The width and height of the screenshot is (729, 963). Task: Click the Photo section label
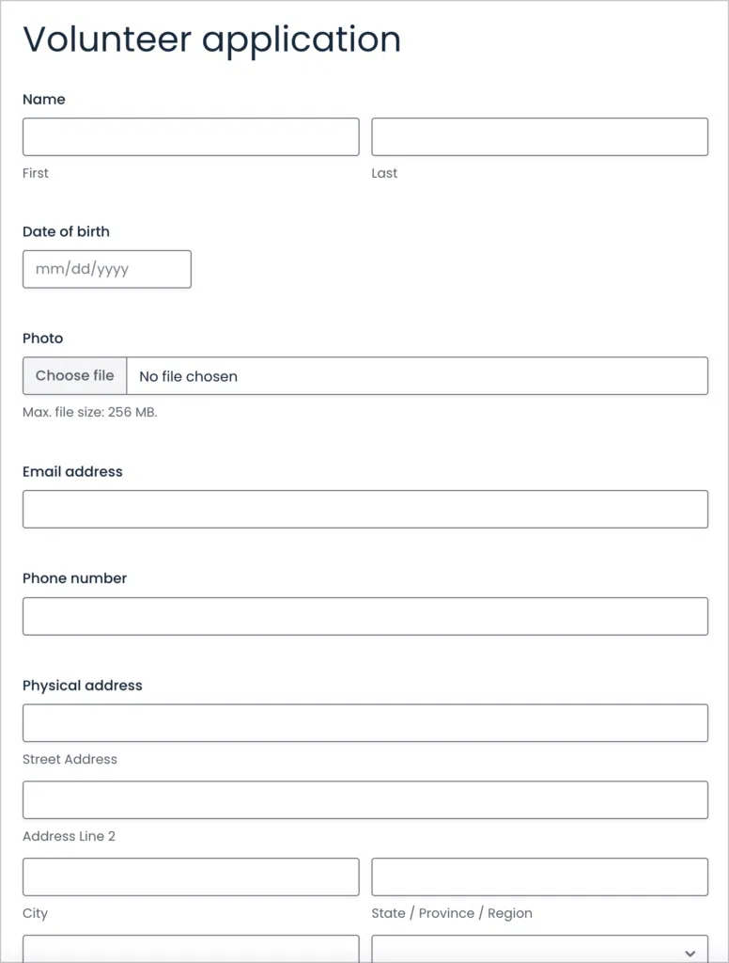(42, 338)
